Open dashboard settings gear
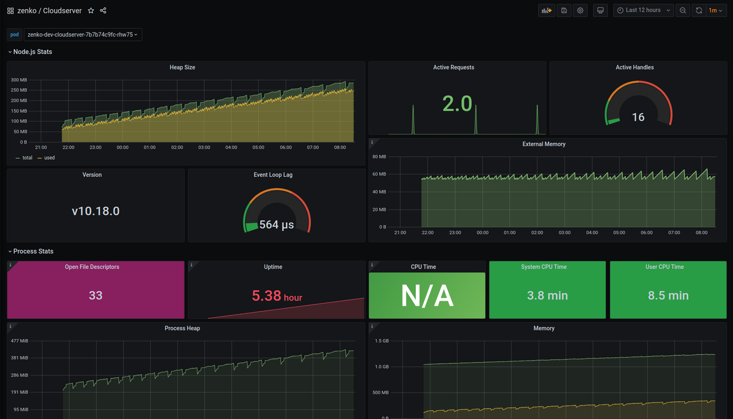733x419 pixels. 581,10
